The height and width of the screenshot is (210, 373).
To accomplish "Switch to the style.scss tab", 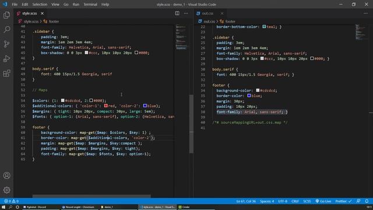I will click(x=30, y=13).
